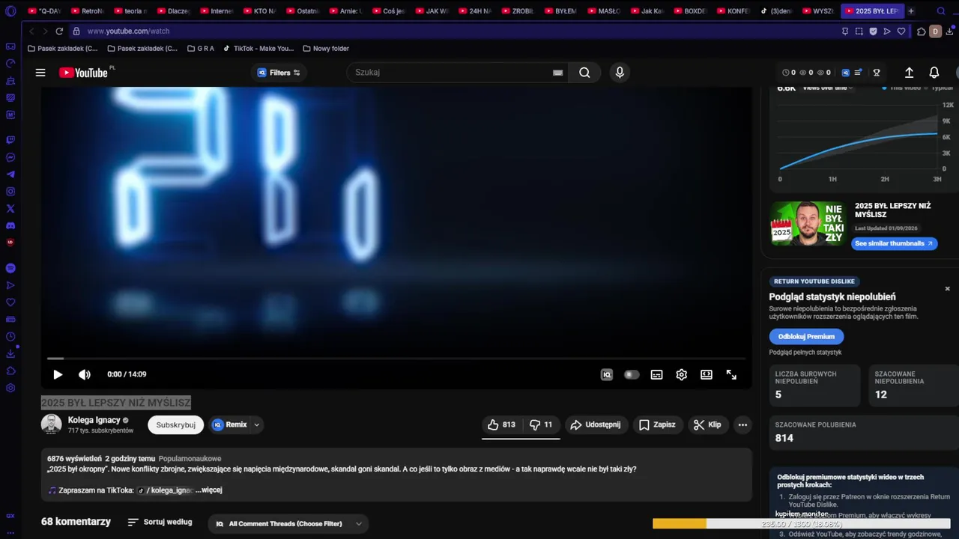Image resolution: width=959 pixels, height=539 pixels.
Task: Save the video with Zapisz
Action: (x=657, y=424)
